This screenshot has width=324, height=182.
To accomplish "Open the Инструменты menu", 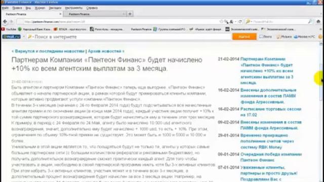I will coord(73,8).
